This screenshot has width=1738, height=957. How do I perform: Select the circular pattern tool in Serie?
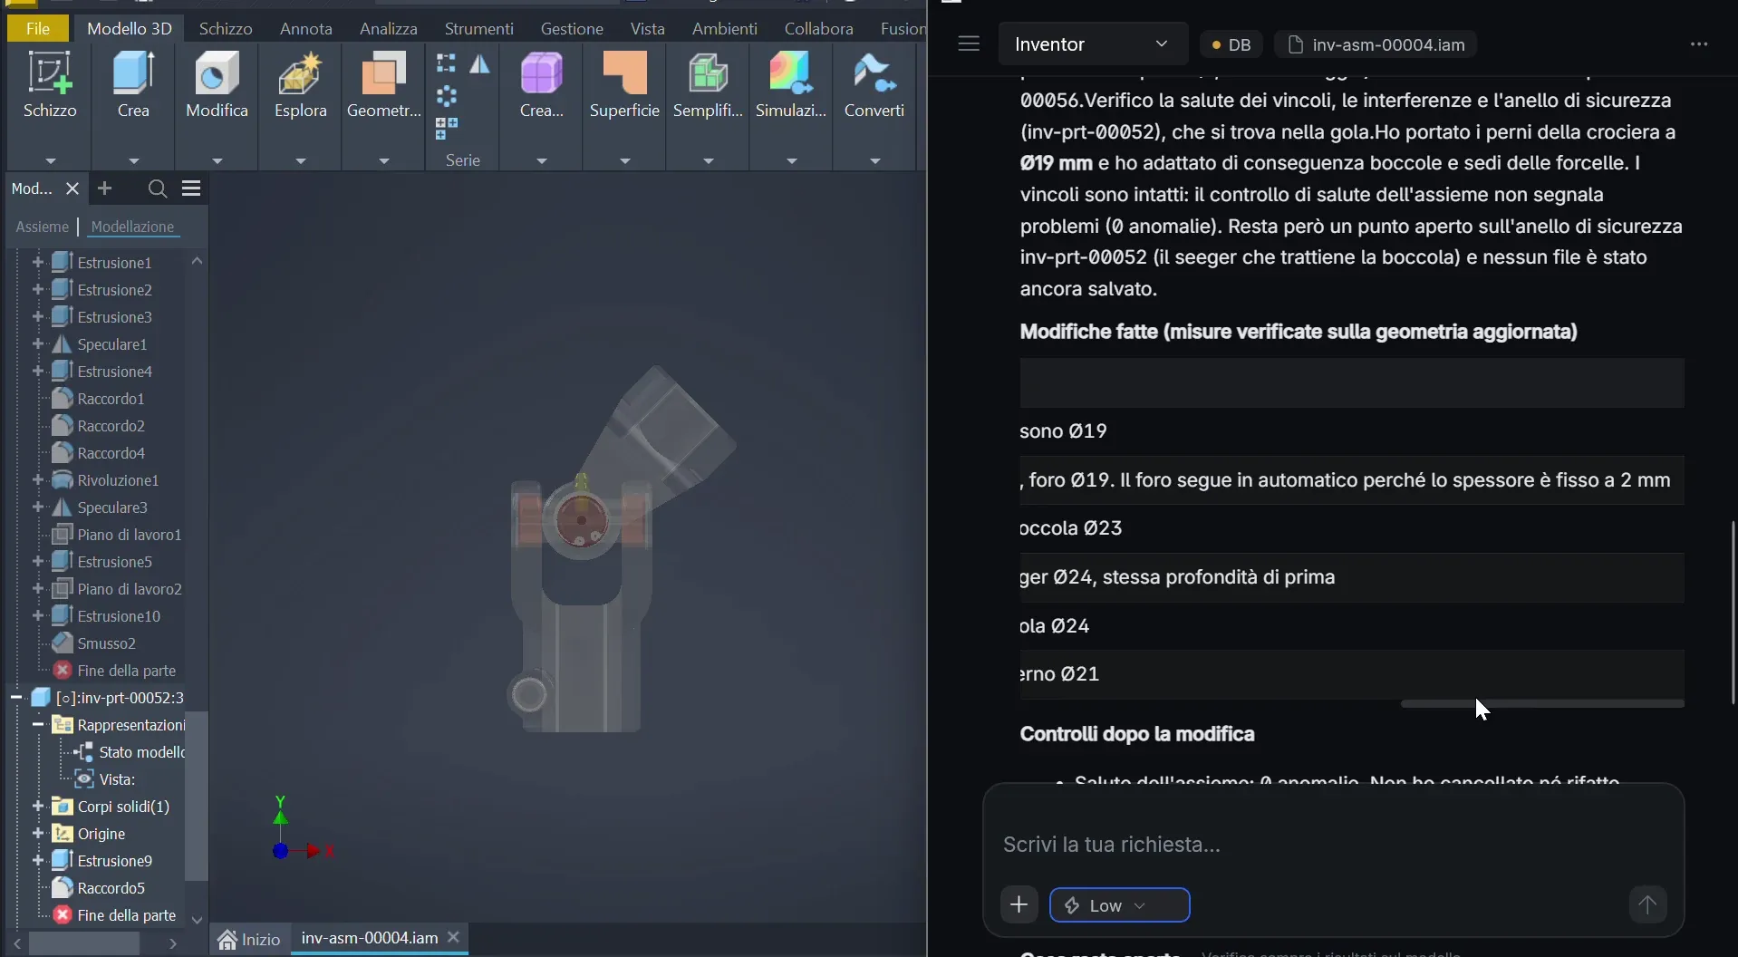point(446,95)
